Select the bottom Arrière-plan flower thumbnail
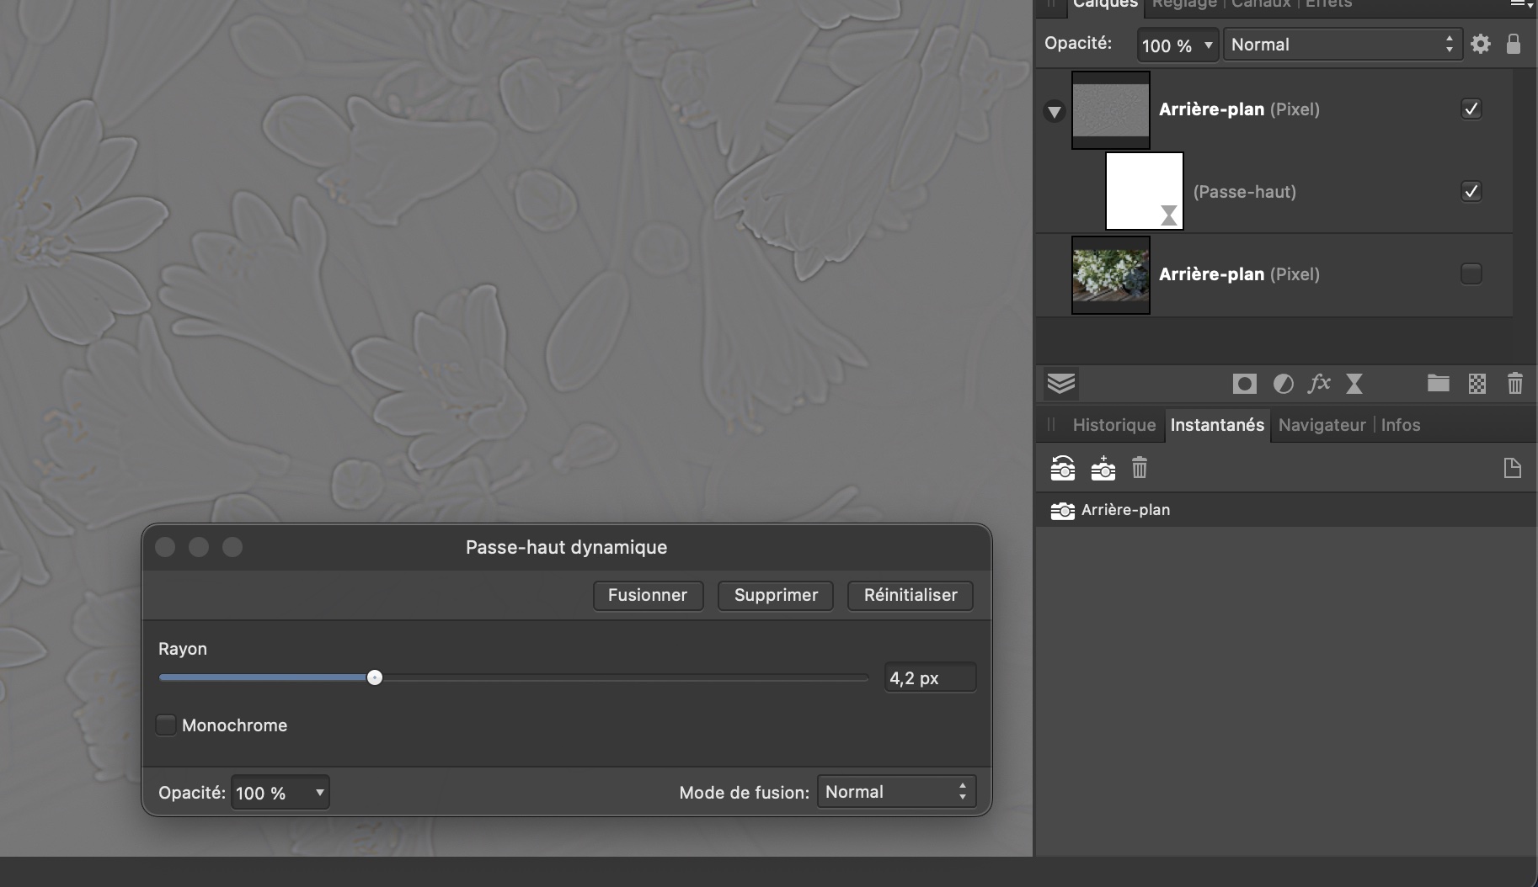Image resolution: width=1538 pixels, height=887 pixels. click(x=1110, y=274)
